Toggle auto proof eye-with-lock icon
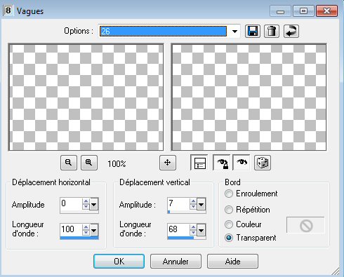Screen dimensions: 344x277 tap(221, 163)
